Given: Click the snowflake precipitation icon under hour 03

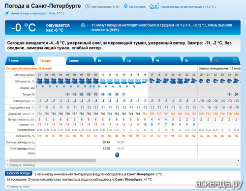Looking at the screenshot, I should pyautogui.click(x=50, y=86).
